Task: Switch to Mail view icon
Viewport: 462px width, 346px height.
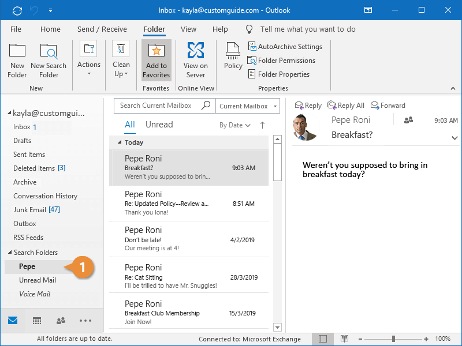Action: coord(13,321)
